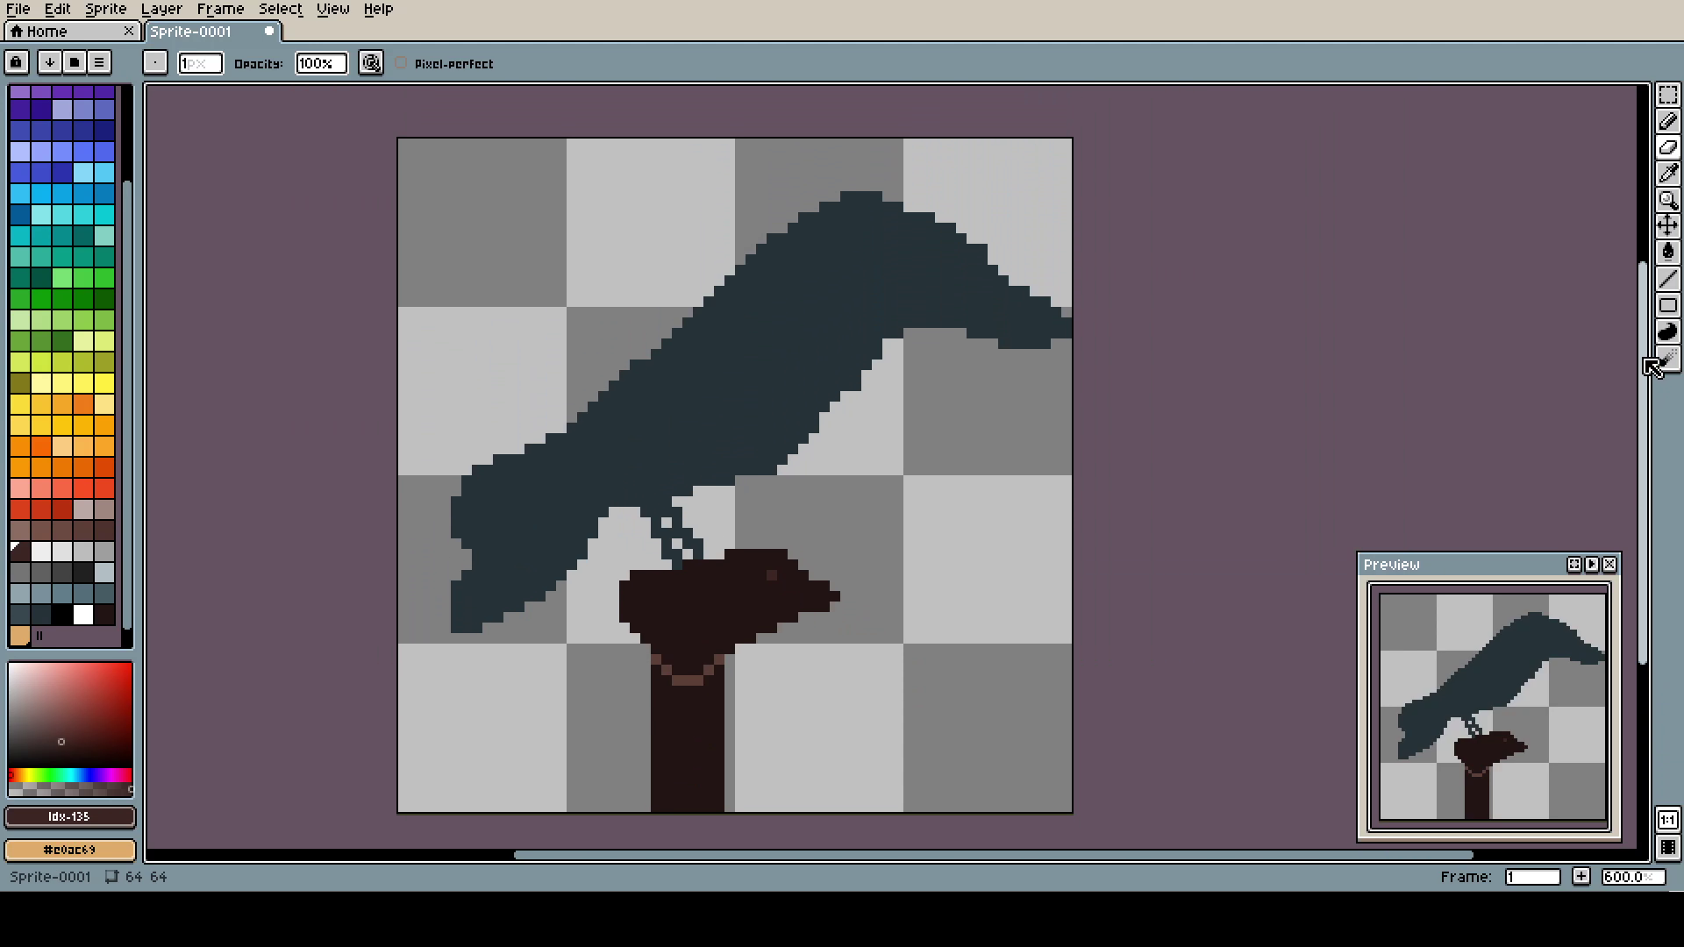Open palette sort arrow dropdown
This screenshot has height=947, width=1684.
[x=50, y=62]
